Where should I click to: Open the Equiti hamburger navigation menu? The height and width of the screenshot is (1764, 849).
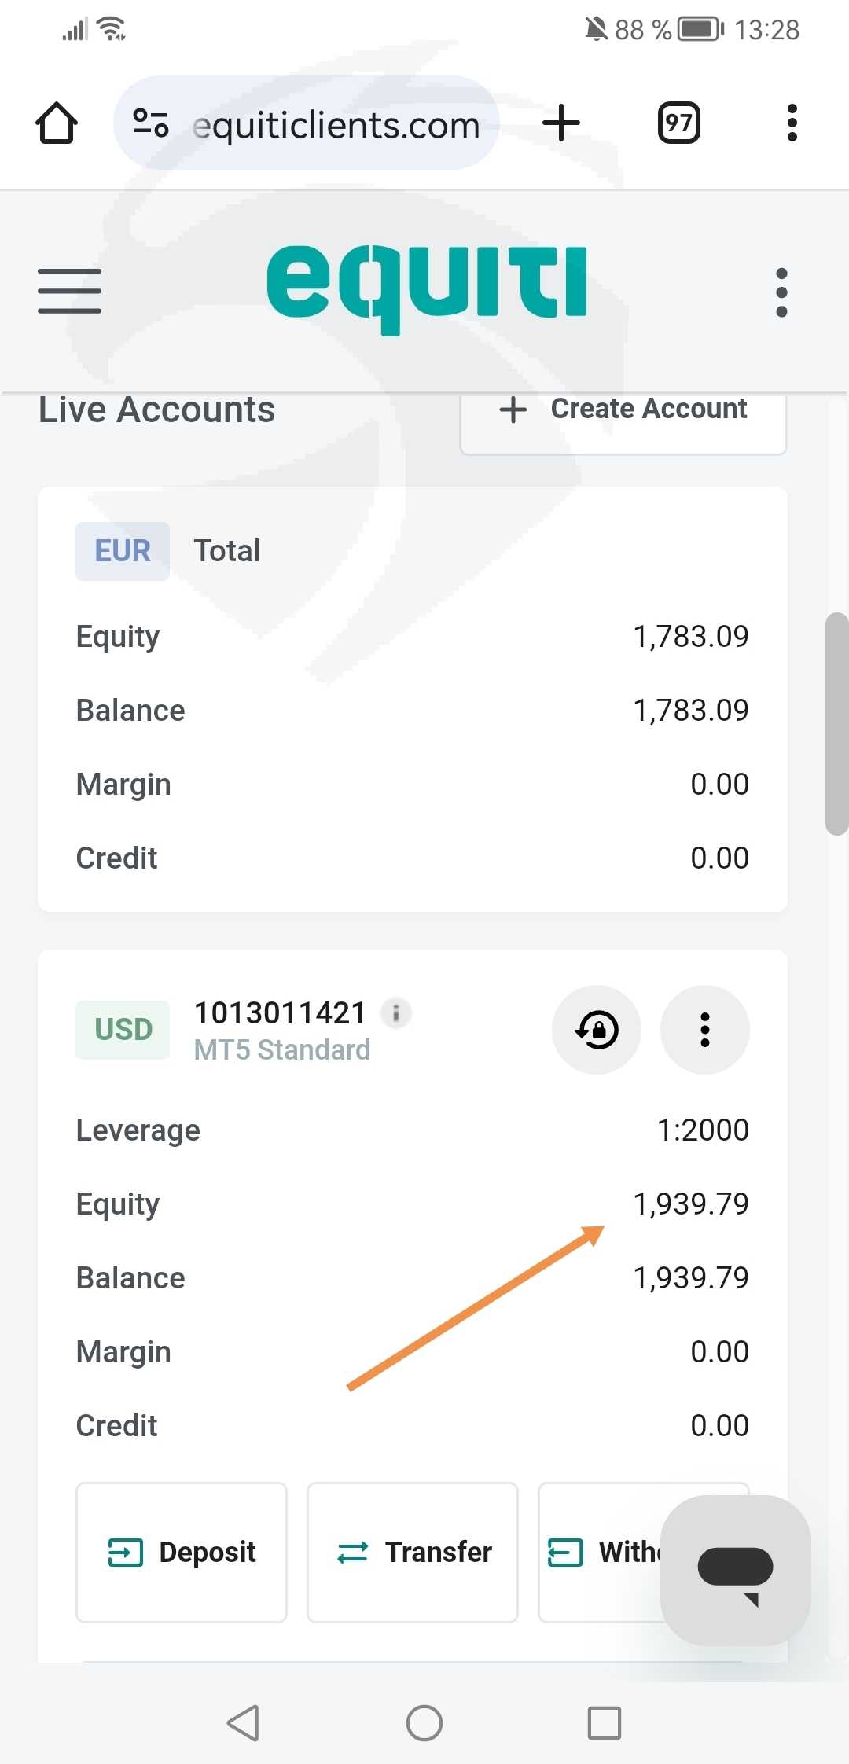pos(70,291)
